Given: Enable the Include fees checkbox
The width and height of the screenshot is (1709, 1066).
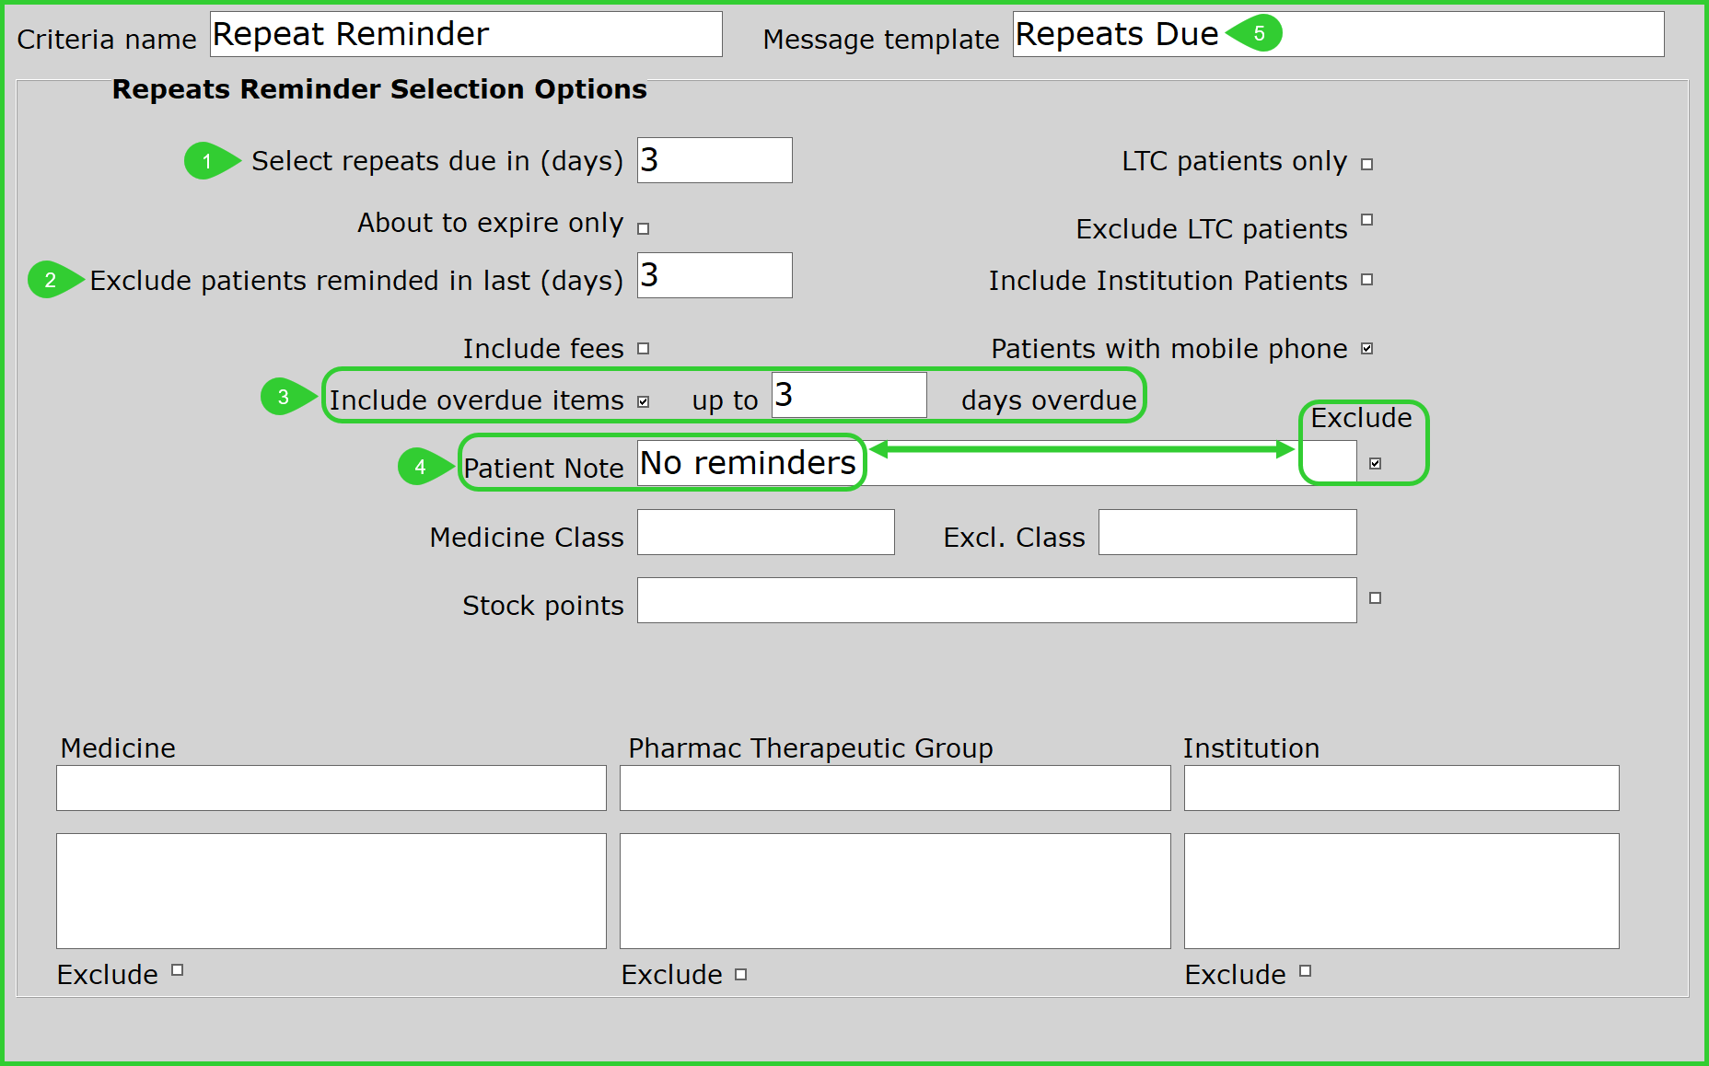Looking at the screenshot, I should 643,348.
